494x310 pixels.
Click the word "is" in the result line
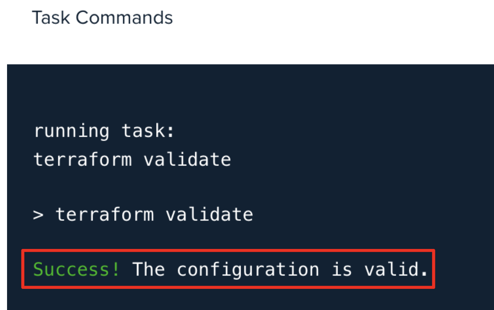[x=342, y=269]
